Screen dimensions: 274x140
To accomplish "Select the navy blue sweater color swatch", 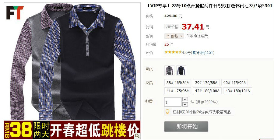I will point(181,70).
